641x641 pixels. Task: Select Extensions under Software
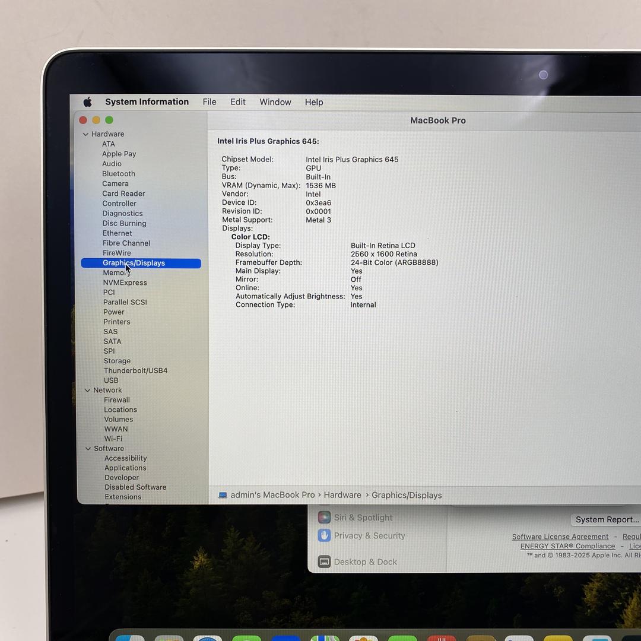coord(123,497)
